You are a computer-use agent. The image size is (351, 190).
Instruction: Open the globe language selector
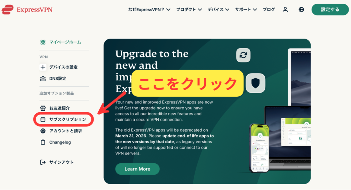click(301, 10)
